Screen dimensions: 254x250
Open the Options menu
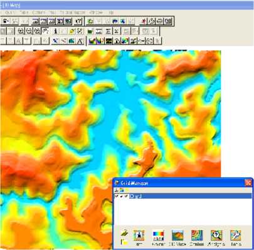pyautogui.click(x=38, y=13)
